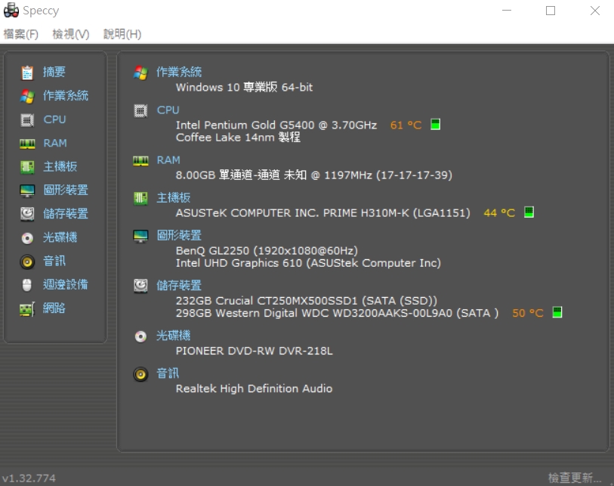The image size is (614, 486).
Task: Click hard drive icon beside 儲存裝置 heading
Action: (140, 286)
